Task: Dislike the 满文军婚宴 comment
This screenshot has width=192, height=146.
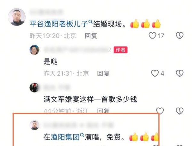Action: point(180,111)
